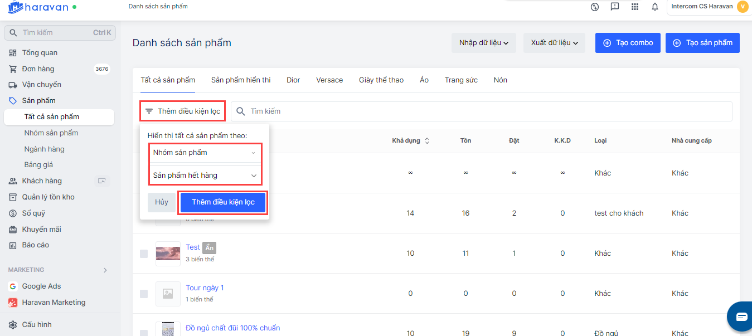The width and height of the screenshot is (752, 336).
Task: Select the Tour ngày 1 checkbox
Action: coord(144,294)
